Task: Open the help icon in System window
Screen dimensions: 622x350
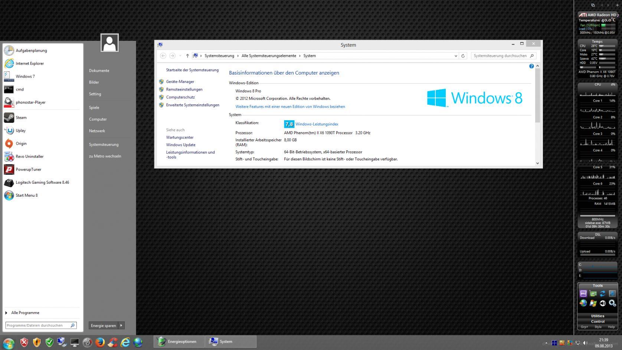Action: coord(531,66)
